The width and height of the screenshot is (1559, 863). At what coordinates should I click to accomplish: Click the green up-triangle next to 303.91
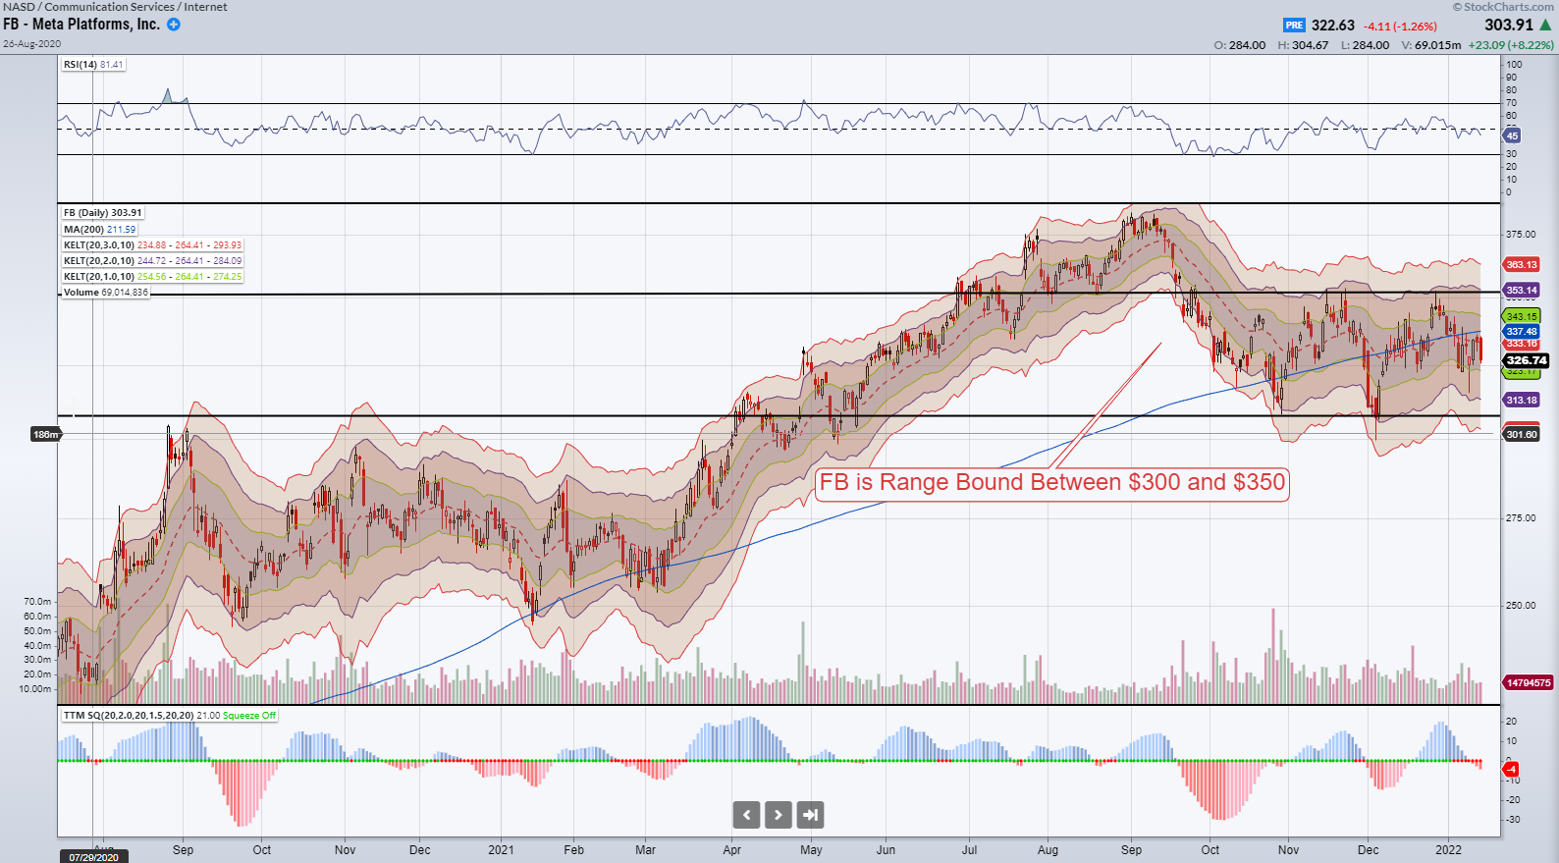point(1545,25)
